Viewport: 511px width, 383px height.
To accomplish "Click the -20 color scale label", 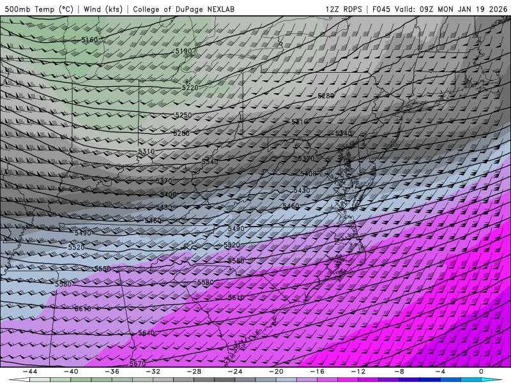I will (x=276, y=372).
